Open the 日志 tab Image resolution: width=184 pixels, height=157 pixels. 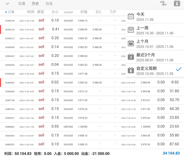49,4
